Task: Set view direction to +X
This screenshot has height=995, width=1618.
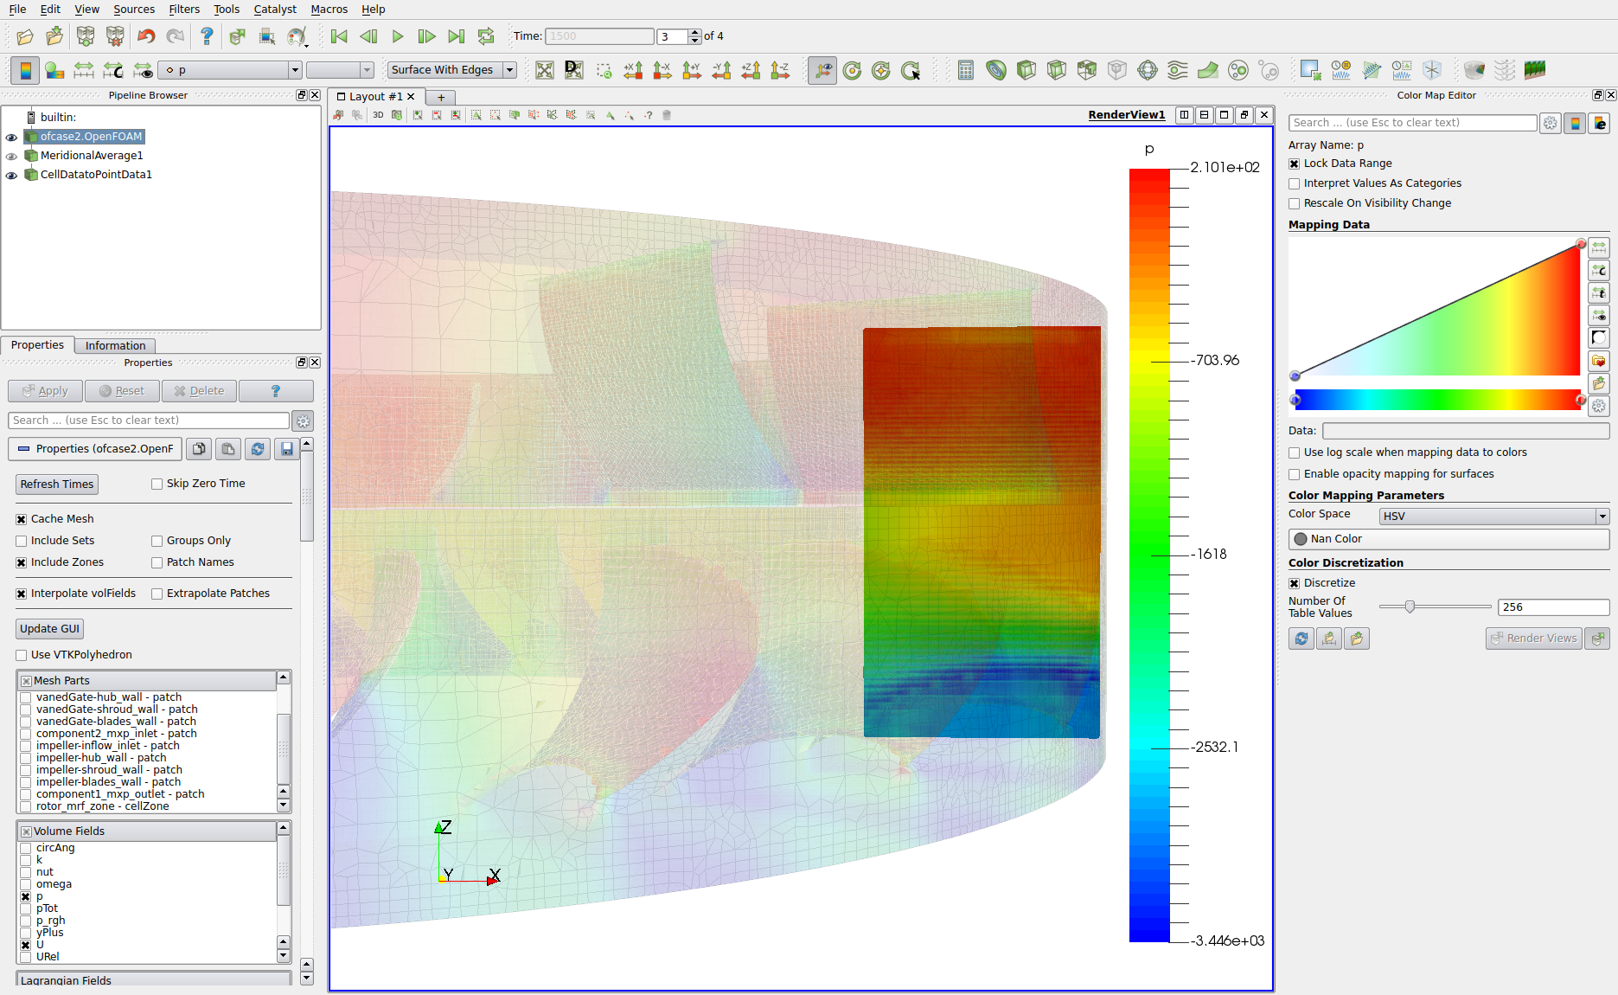Action: (633, 70)
